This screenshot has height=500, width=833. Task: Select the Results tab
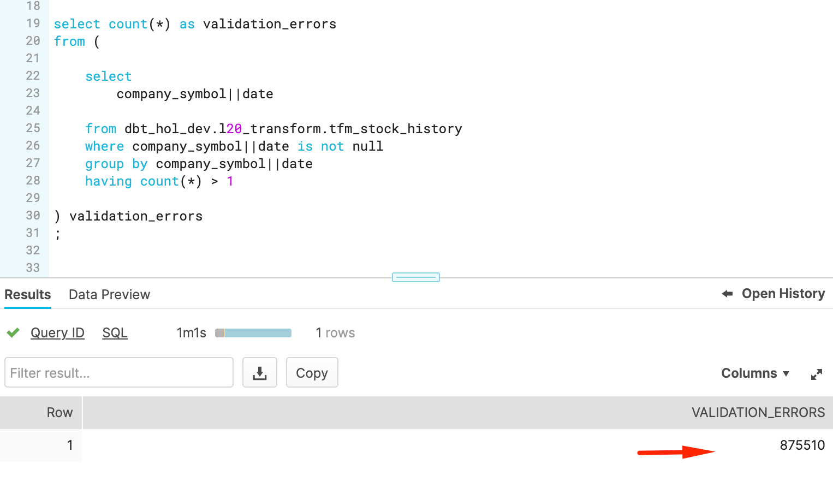tap(27, 294)
